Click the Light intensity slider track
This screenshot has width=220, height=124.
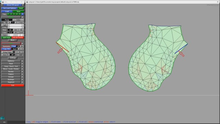point(15,25)
